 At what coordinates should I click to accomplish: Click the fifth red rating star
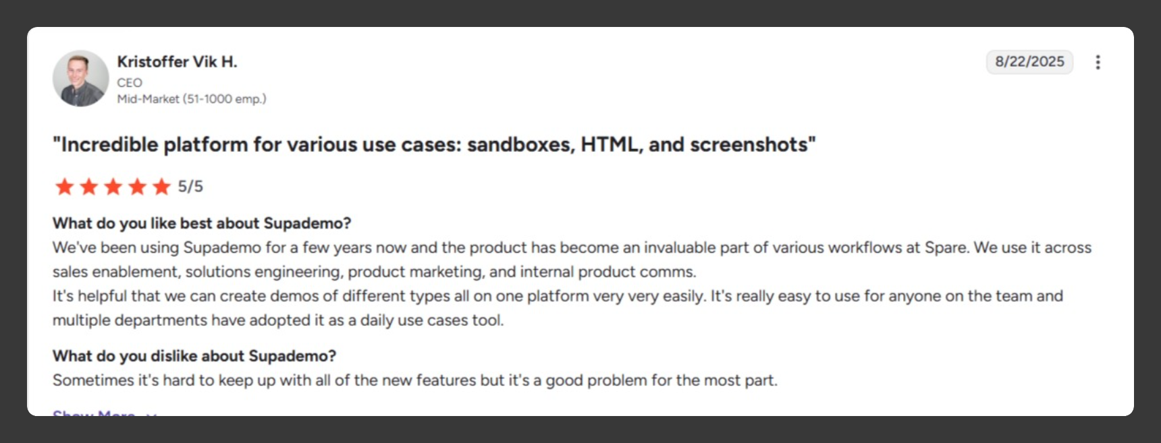coord(161,187)
